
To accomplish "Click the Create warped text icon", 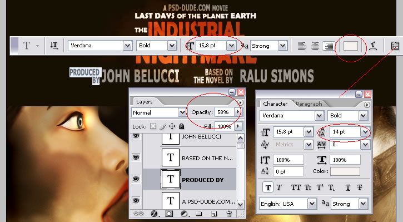I will click(373, 46).
